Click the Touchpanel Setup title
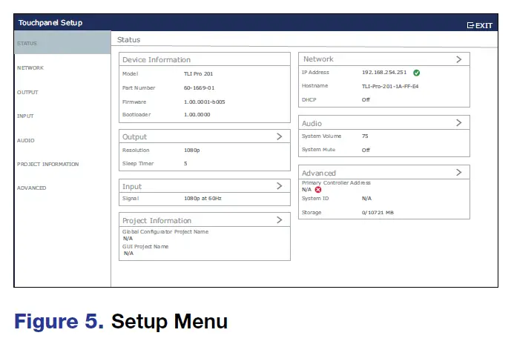514x344 pixels. 50,22
